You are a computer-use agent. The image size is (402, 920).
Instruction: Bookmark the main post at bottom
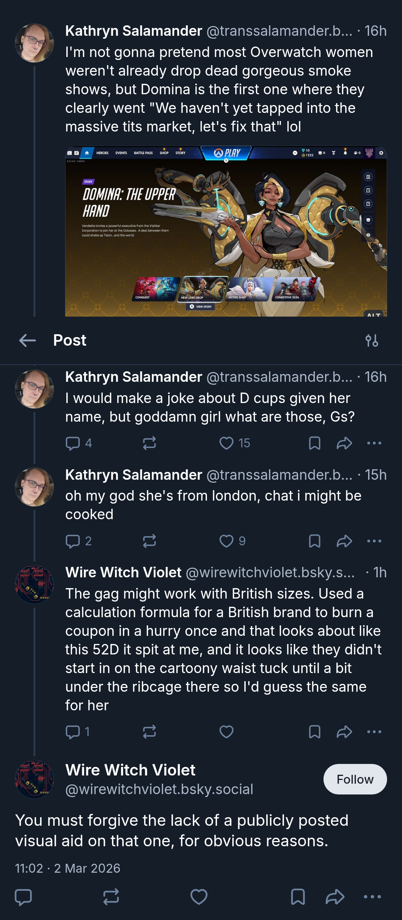tap(298, 897)
